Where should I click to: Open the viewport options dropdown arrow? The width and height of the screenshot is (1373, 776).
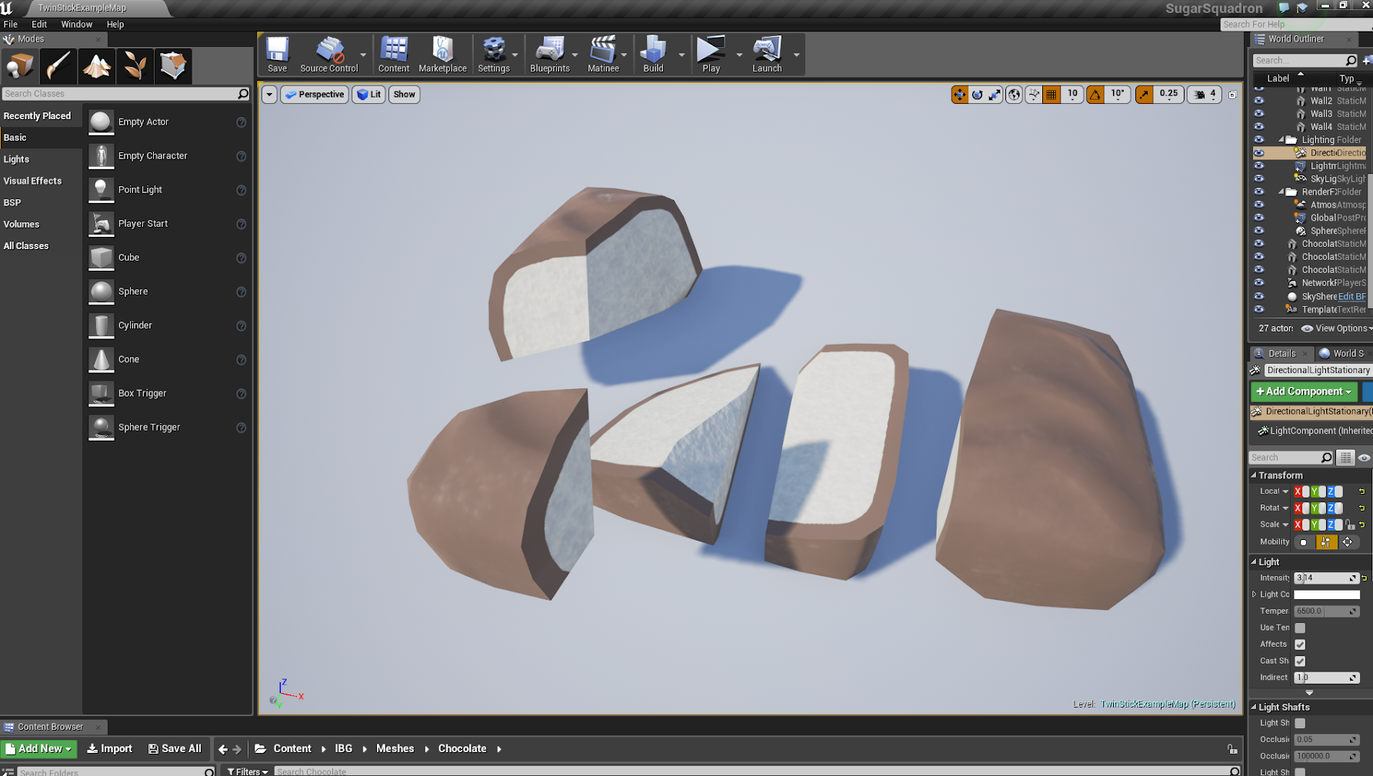click(269, 95)
